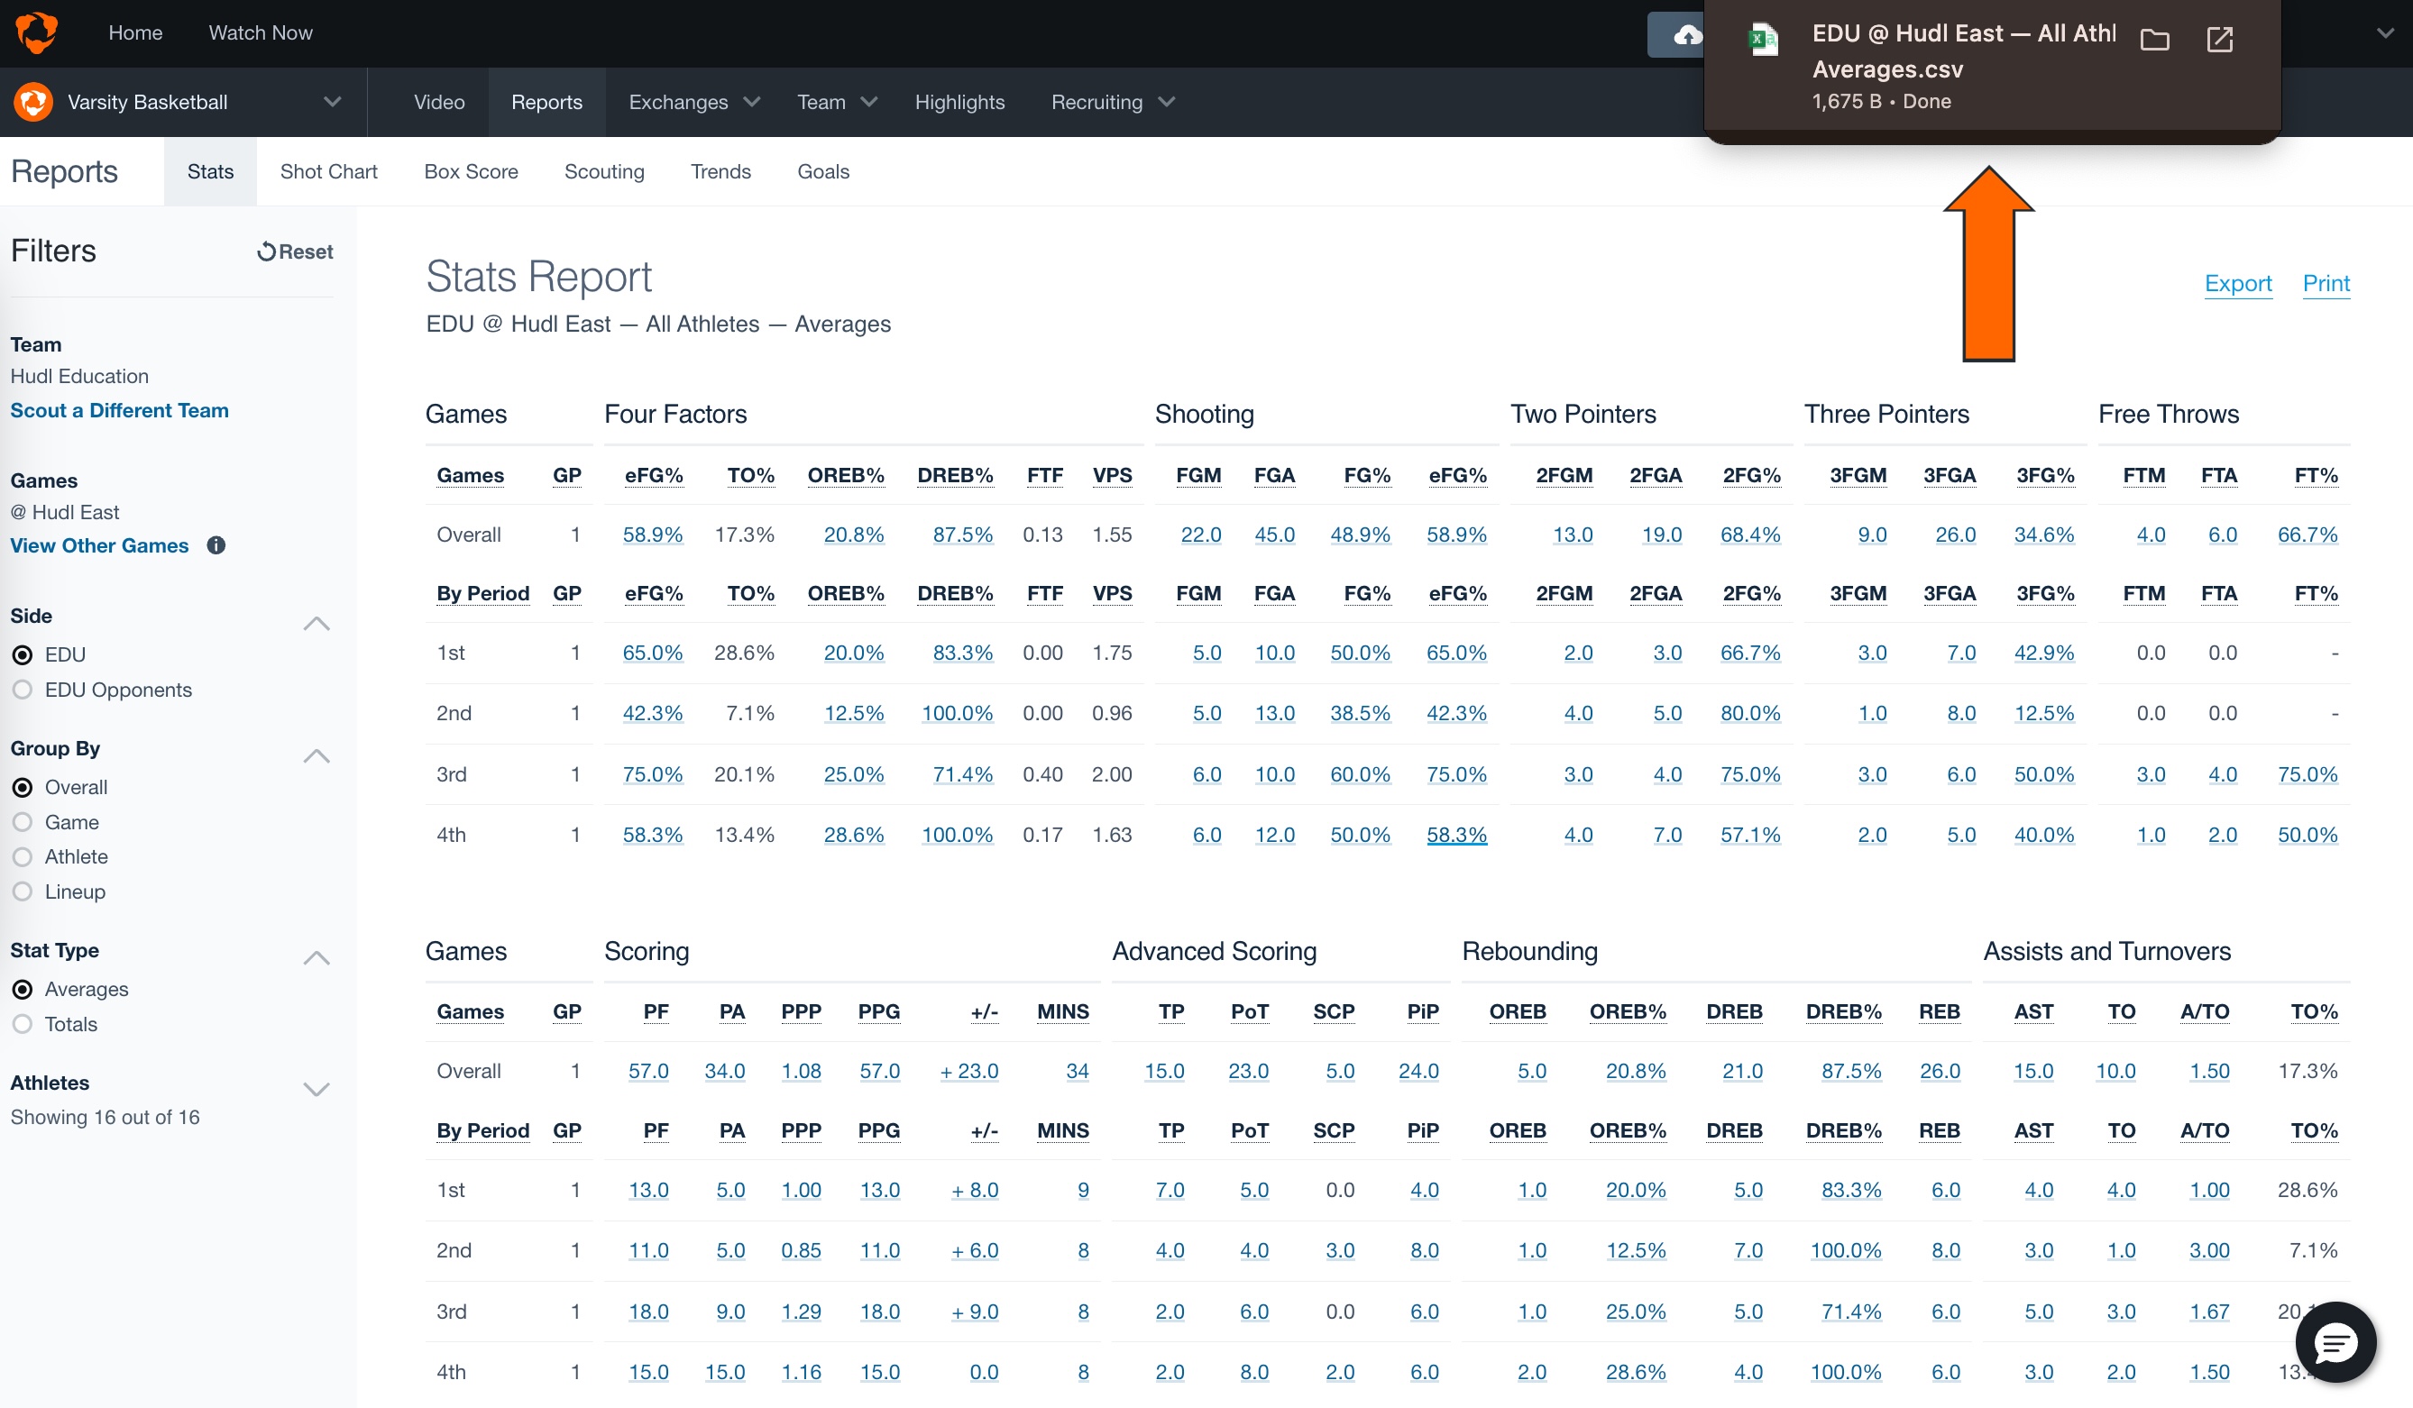Click Scout a Different Team link

click(x=120, y=411)
